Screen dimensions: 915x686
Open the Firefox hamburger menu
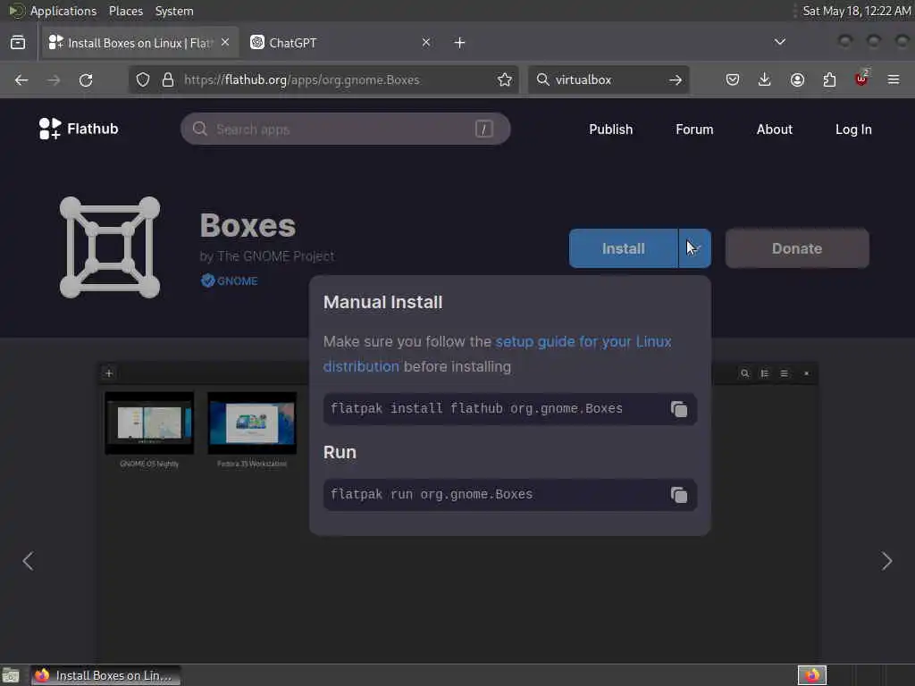coord(894,79)
